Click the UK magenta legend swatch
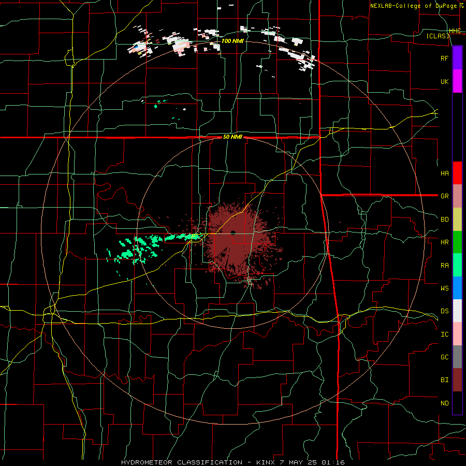466x466 pixels. click(x=457, y=81)
